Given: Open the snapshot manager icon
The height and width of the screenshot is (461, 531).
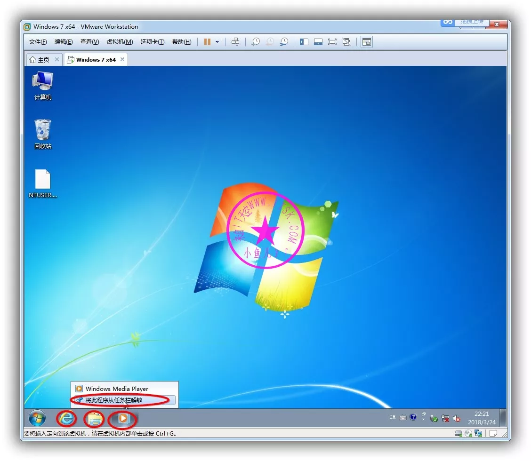Looking at the screenshot, I should coord(284,42).
